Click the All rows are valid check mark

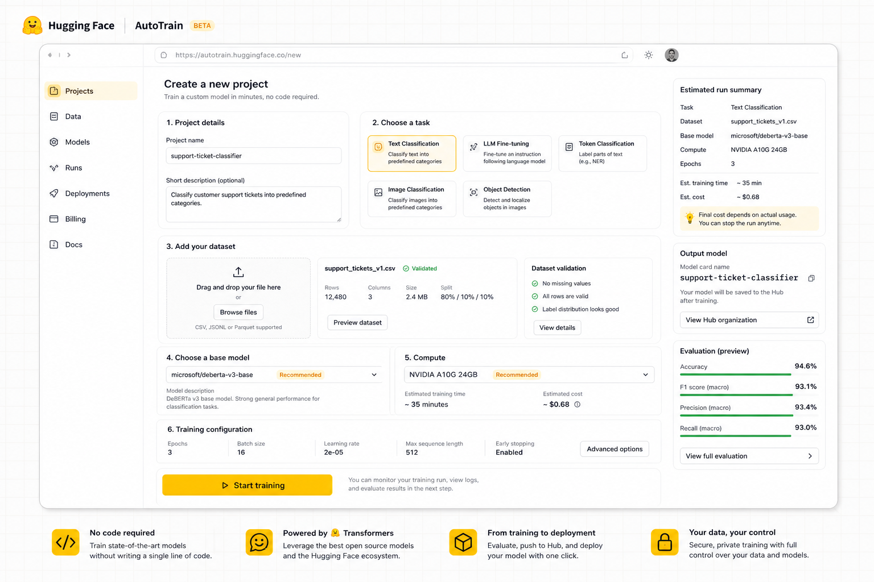[535, 296]
